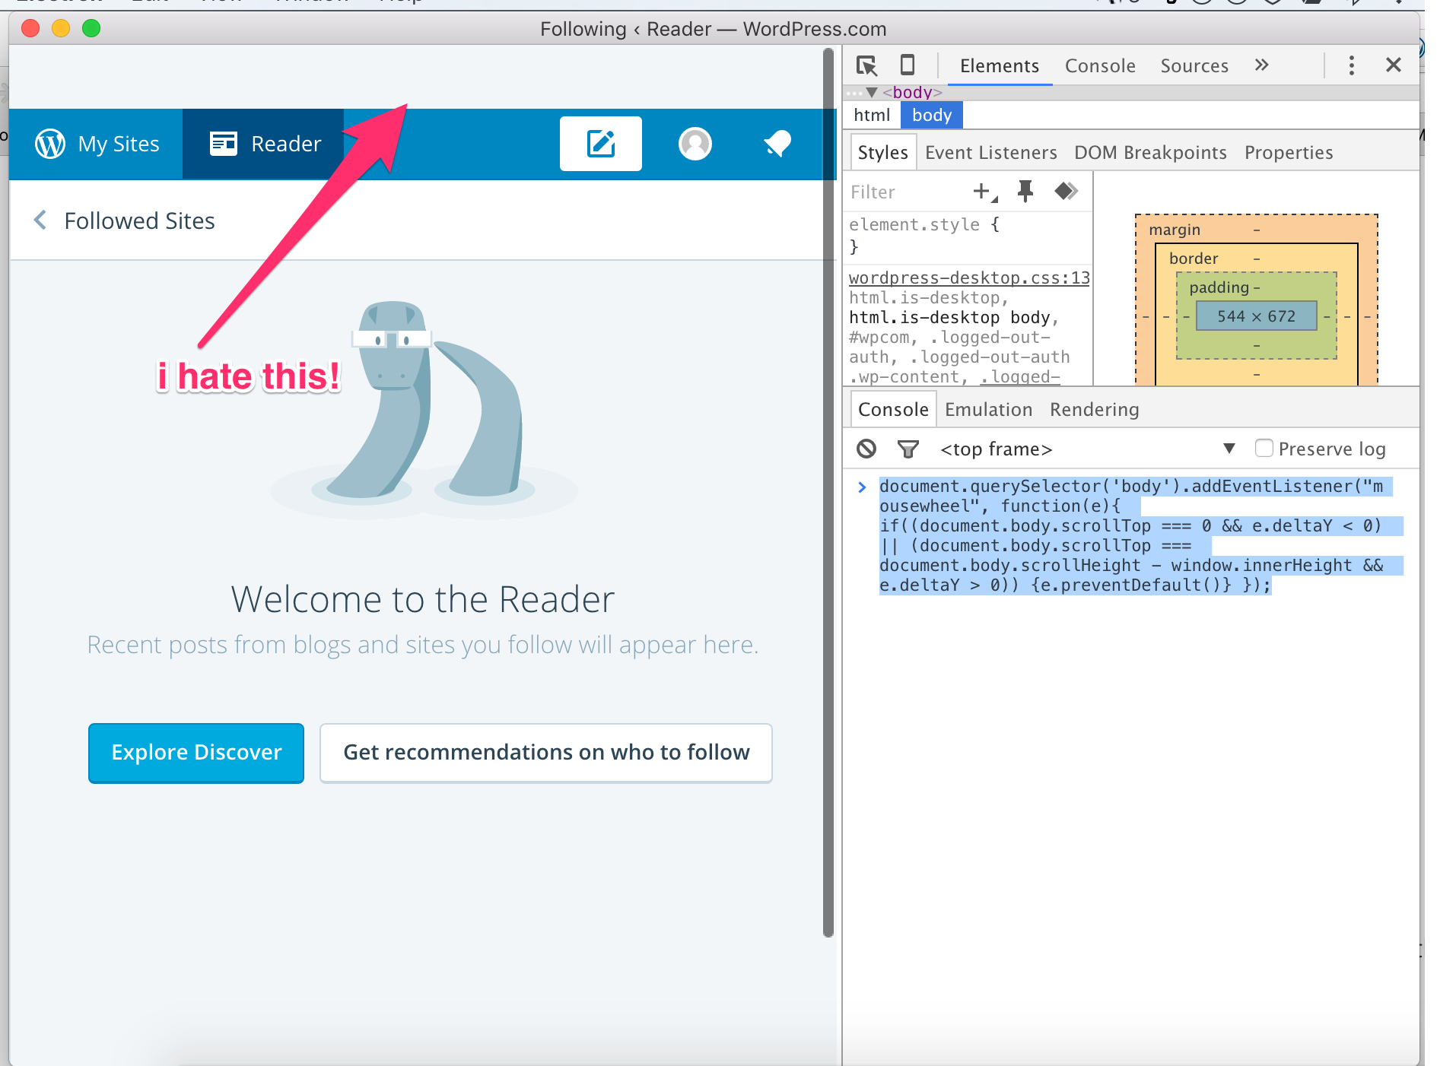Viewport: 1456px width, 1066px height.
Task: Click the toggle element state pin icon
Action: [x=1025, y=192]
